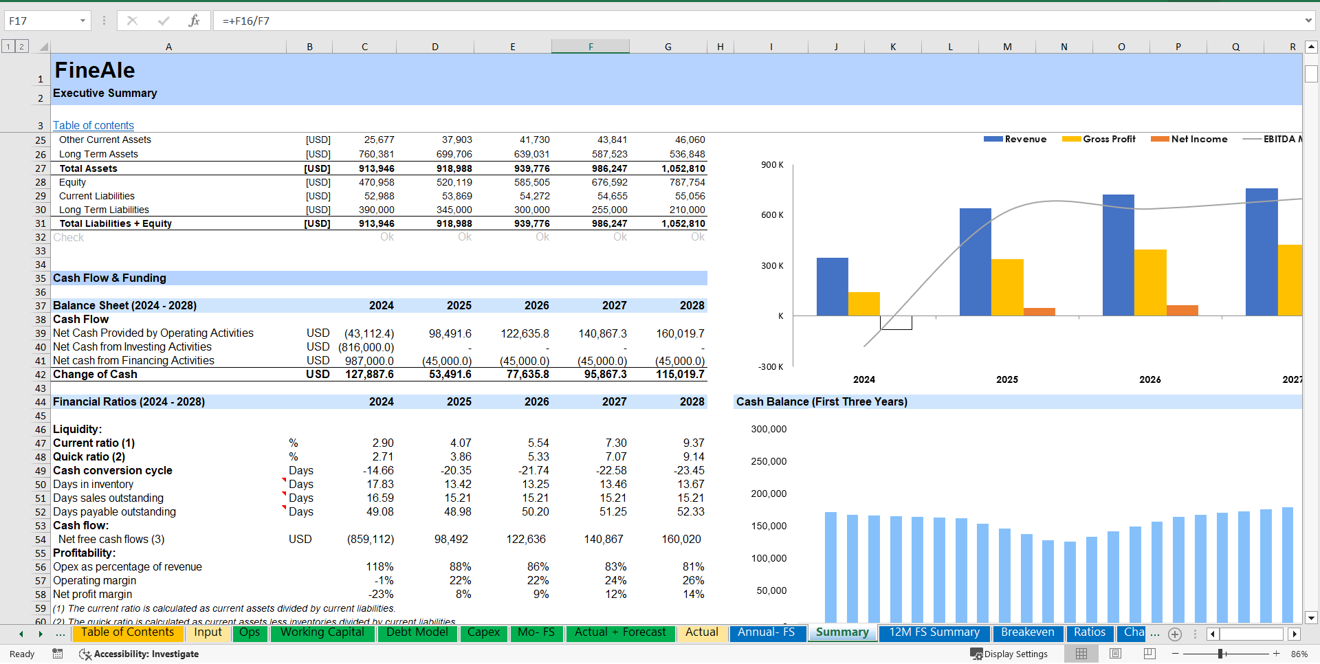Select Days in inventory row label
This screenshot has height=664, width=1320.
[93, 484]
